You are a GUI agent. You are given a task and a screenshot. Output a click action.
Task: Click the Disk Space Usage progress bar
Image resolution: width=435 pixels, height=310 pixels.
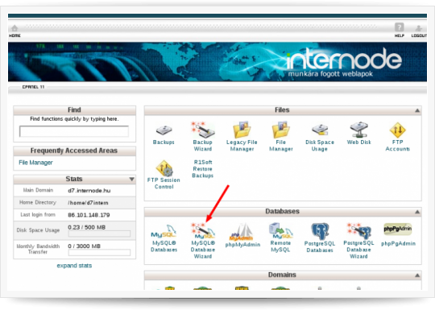[x=99, y=234]
